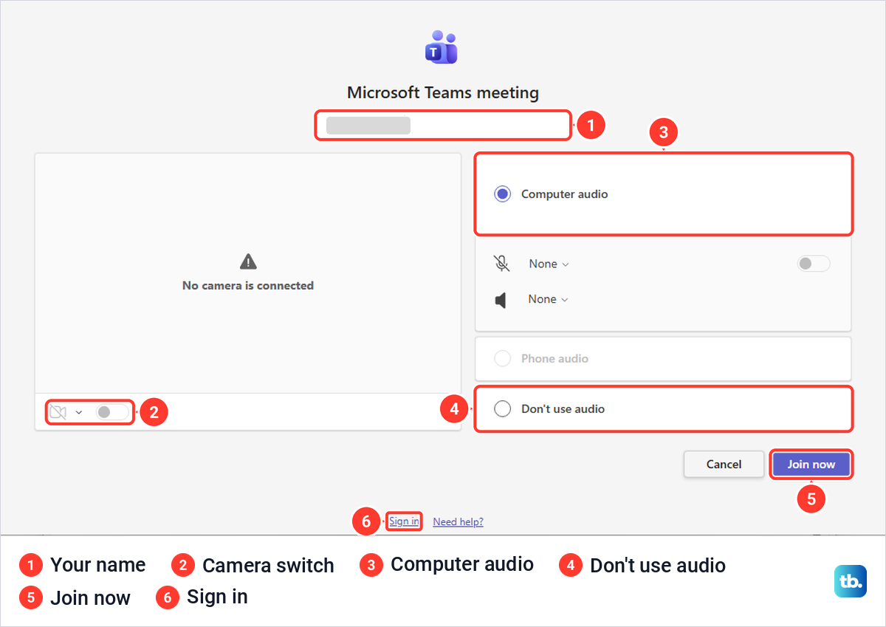Open the camera options dropdown arrow
Screen dimensions: 886x627
pos(79,412)
